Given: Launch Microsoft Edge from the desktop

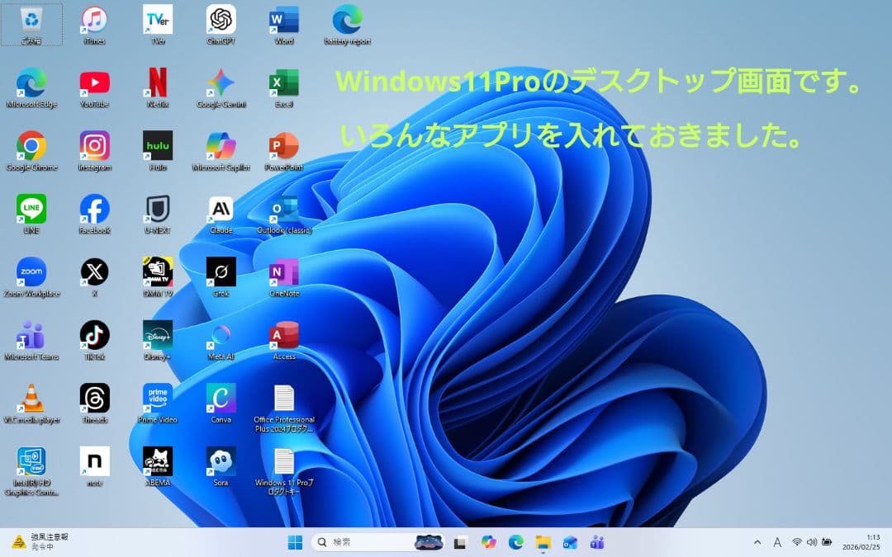Looking at the screenshot, I should point(31,87).
